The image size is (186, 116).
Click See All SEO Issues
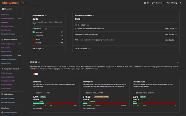81,49
